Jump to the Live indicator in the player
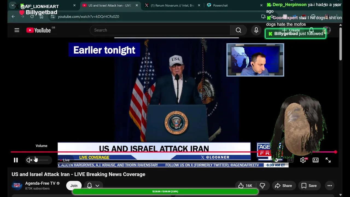This screenshot has width=350, height=197. [x=65, y=160]
